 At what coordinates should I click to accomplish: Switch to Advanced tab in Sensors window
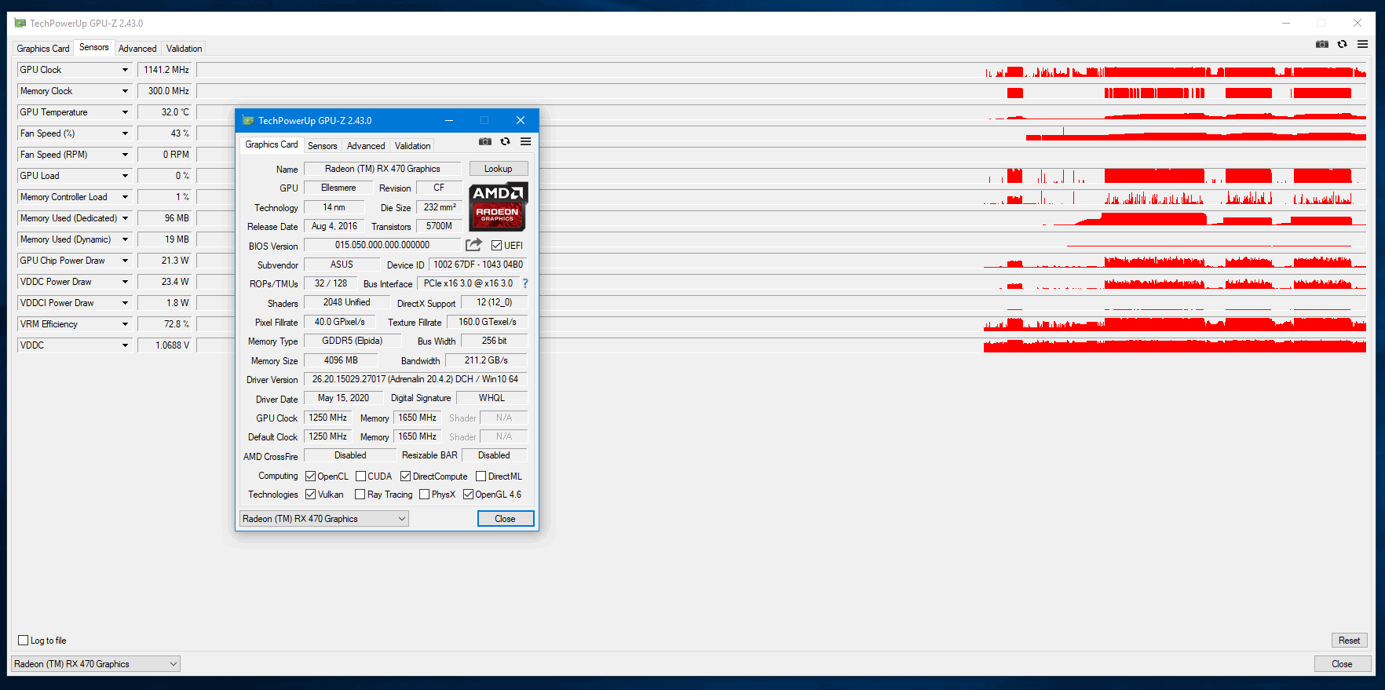tap(137, 49)
